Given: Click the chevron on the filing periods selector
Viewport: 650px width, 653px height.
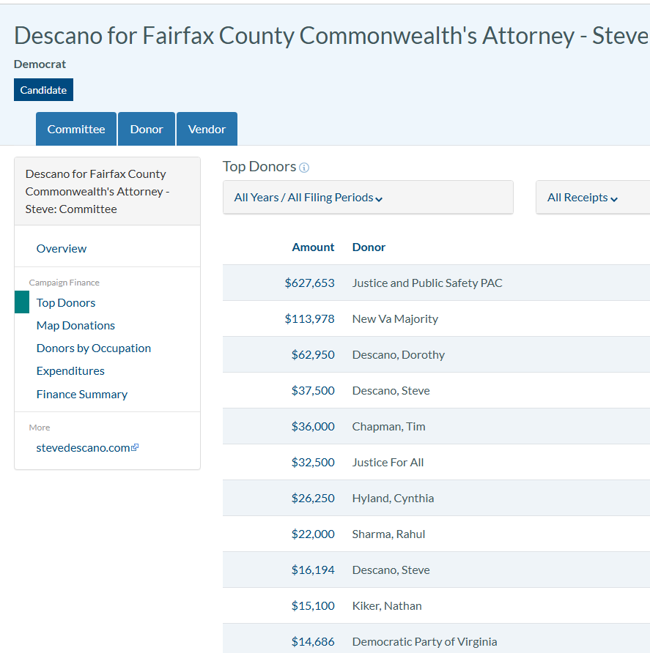Looking at the screenshot, I should (x=378, y=198).
